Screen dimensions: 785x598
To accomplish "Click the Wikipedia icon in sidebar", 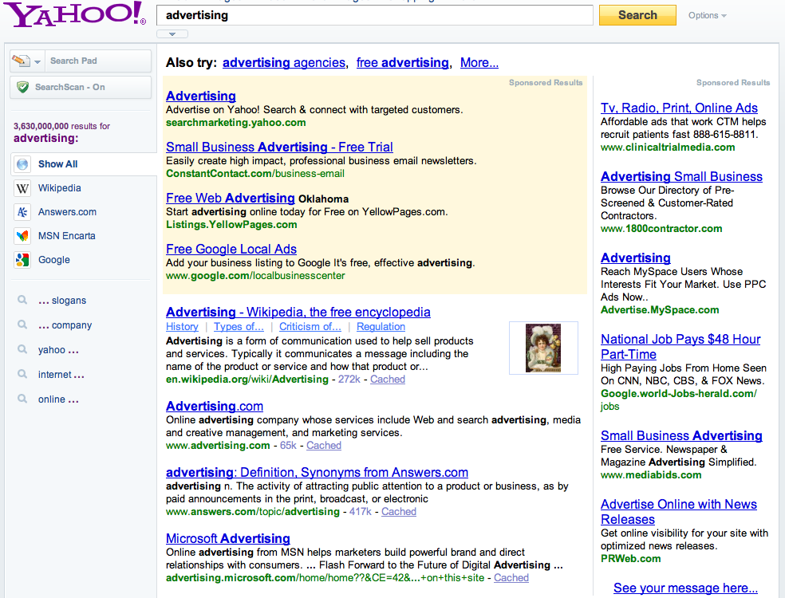I will 22,188.
